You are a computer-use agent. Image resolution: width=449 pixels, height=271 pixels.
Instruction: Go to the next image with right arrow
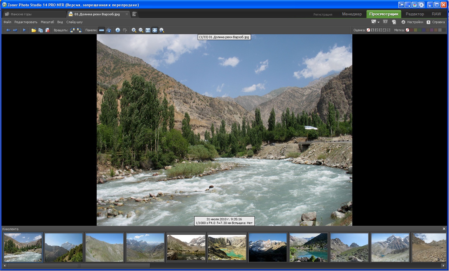(x=15, y=30)
